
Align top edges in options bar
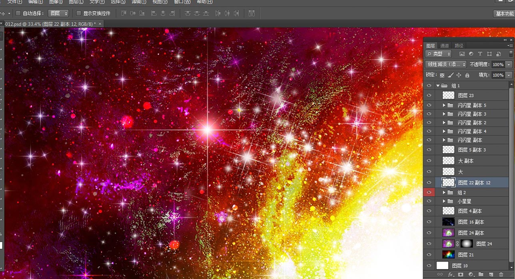[124, 13]
